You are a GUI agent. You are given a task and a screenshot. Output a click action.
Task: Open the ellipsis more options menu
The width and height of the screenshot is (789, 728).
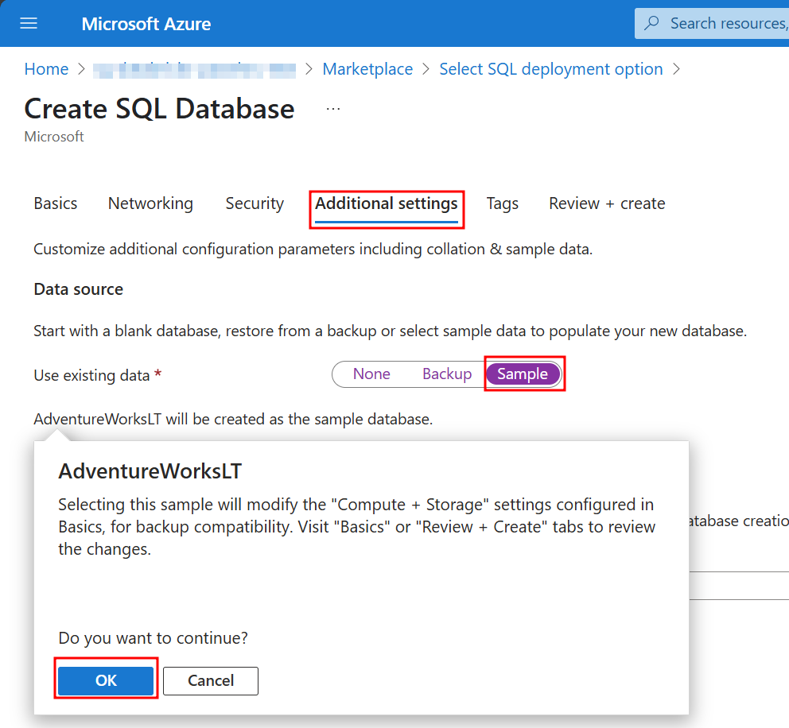333,109
